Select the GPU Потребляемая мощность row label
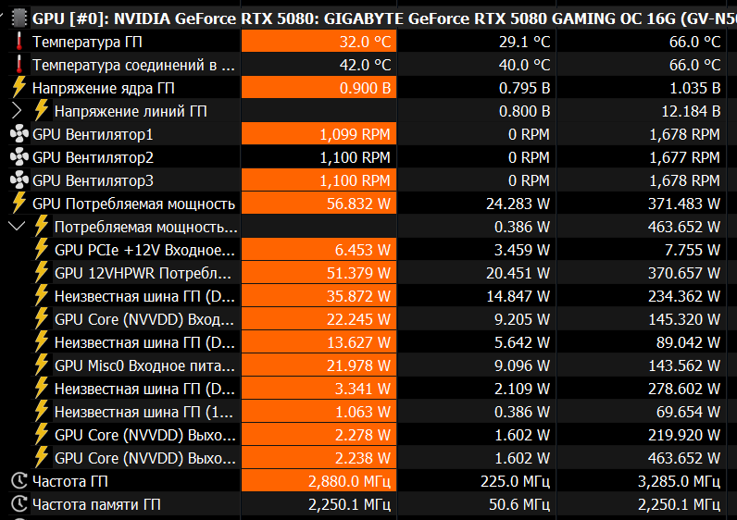Image resolution: width=737 pixels, height=520 pixels. point(133,204)
